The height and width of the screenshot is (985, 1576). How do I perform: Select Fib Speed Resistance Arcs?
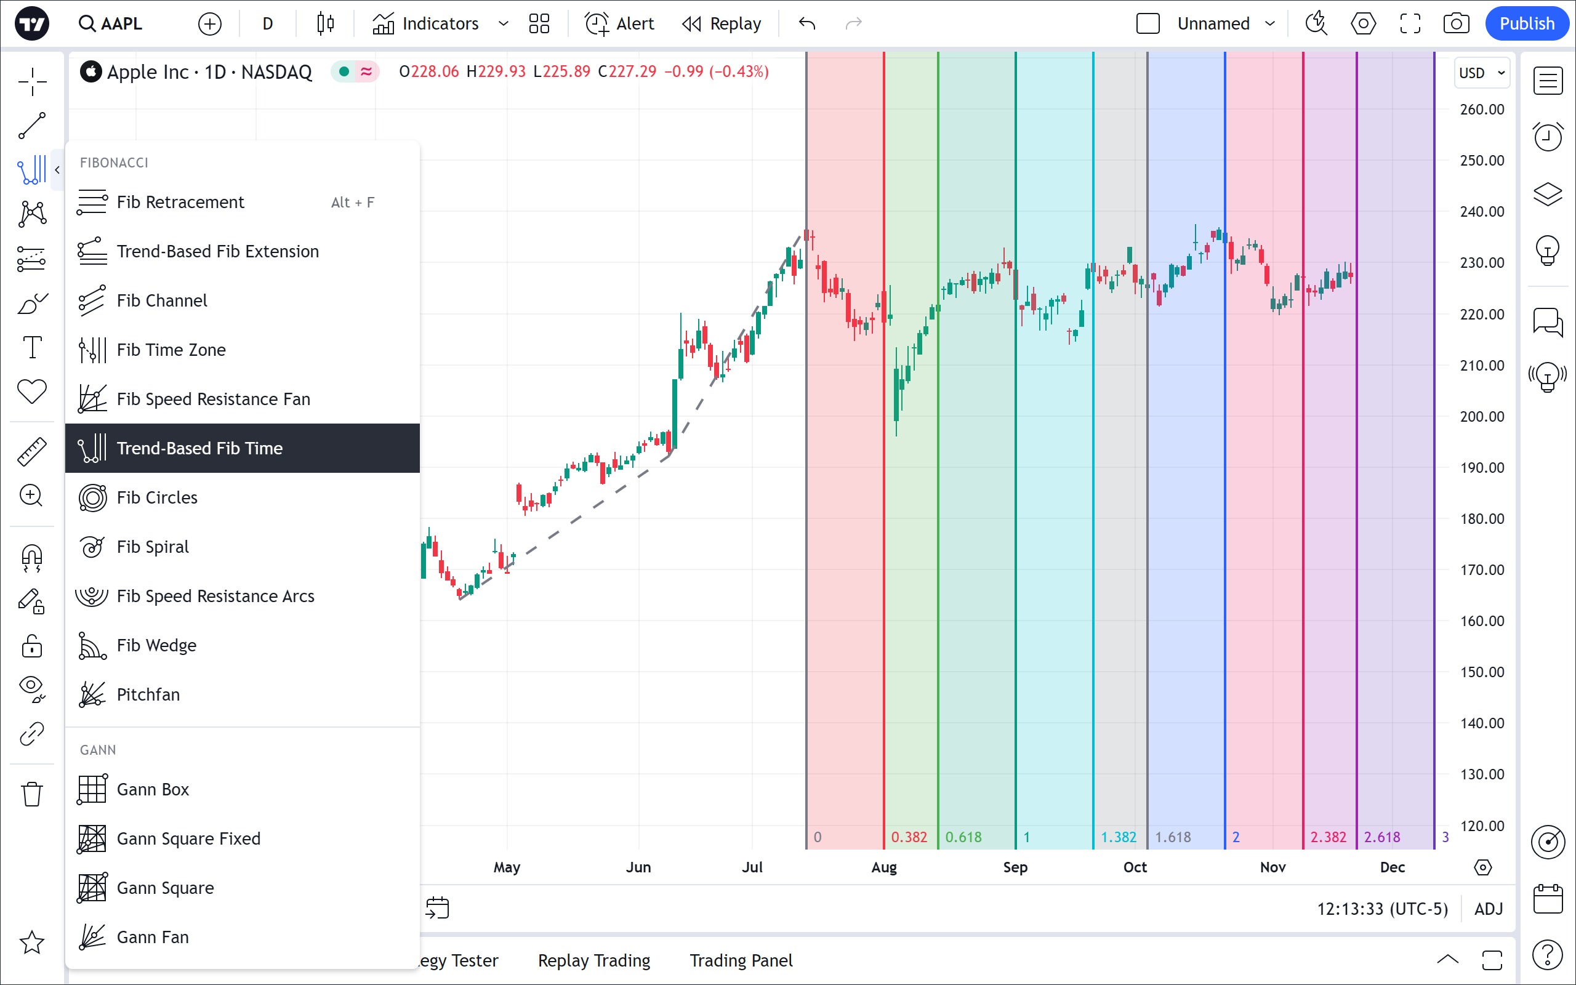(243, 596)
